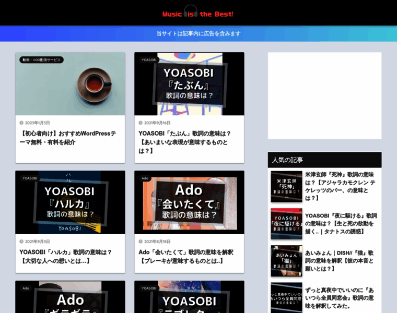Image resolution: width=397 pixels, height=313 pixels.
Task: Click the 人気の記事 sidebar heading
Action: tap(324, 160)
